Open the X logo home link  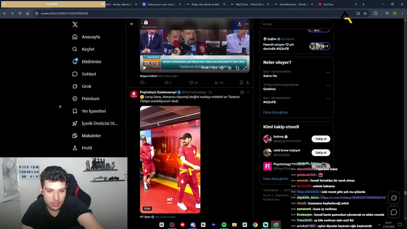point(75,24)
